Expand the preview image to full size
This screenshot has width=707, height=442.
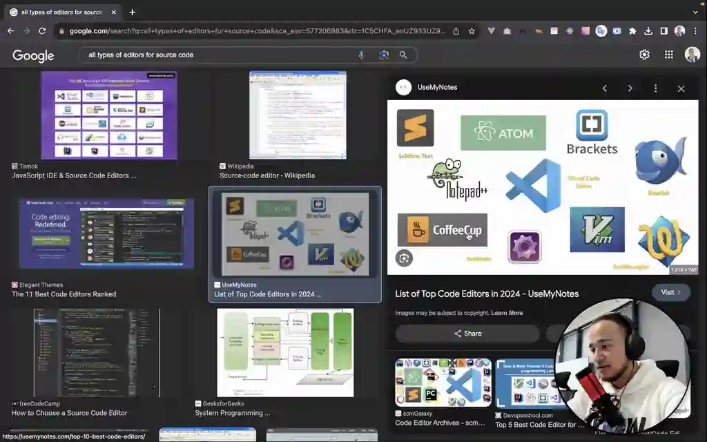403,258
